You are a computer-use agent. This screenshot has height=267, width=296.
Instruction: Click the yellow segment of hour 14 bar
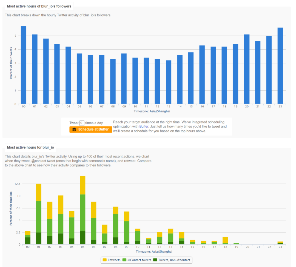click(x=182, y=235)
